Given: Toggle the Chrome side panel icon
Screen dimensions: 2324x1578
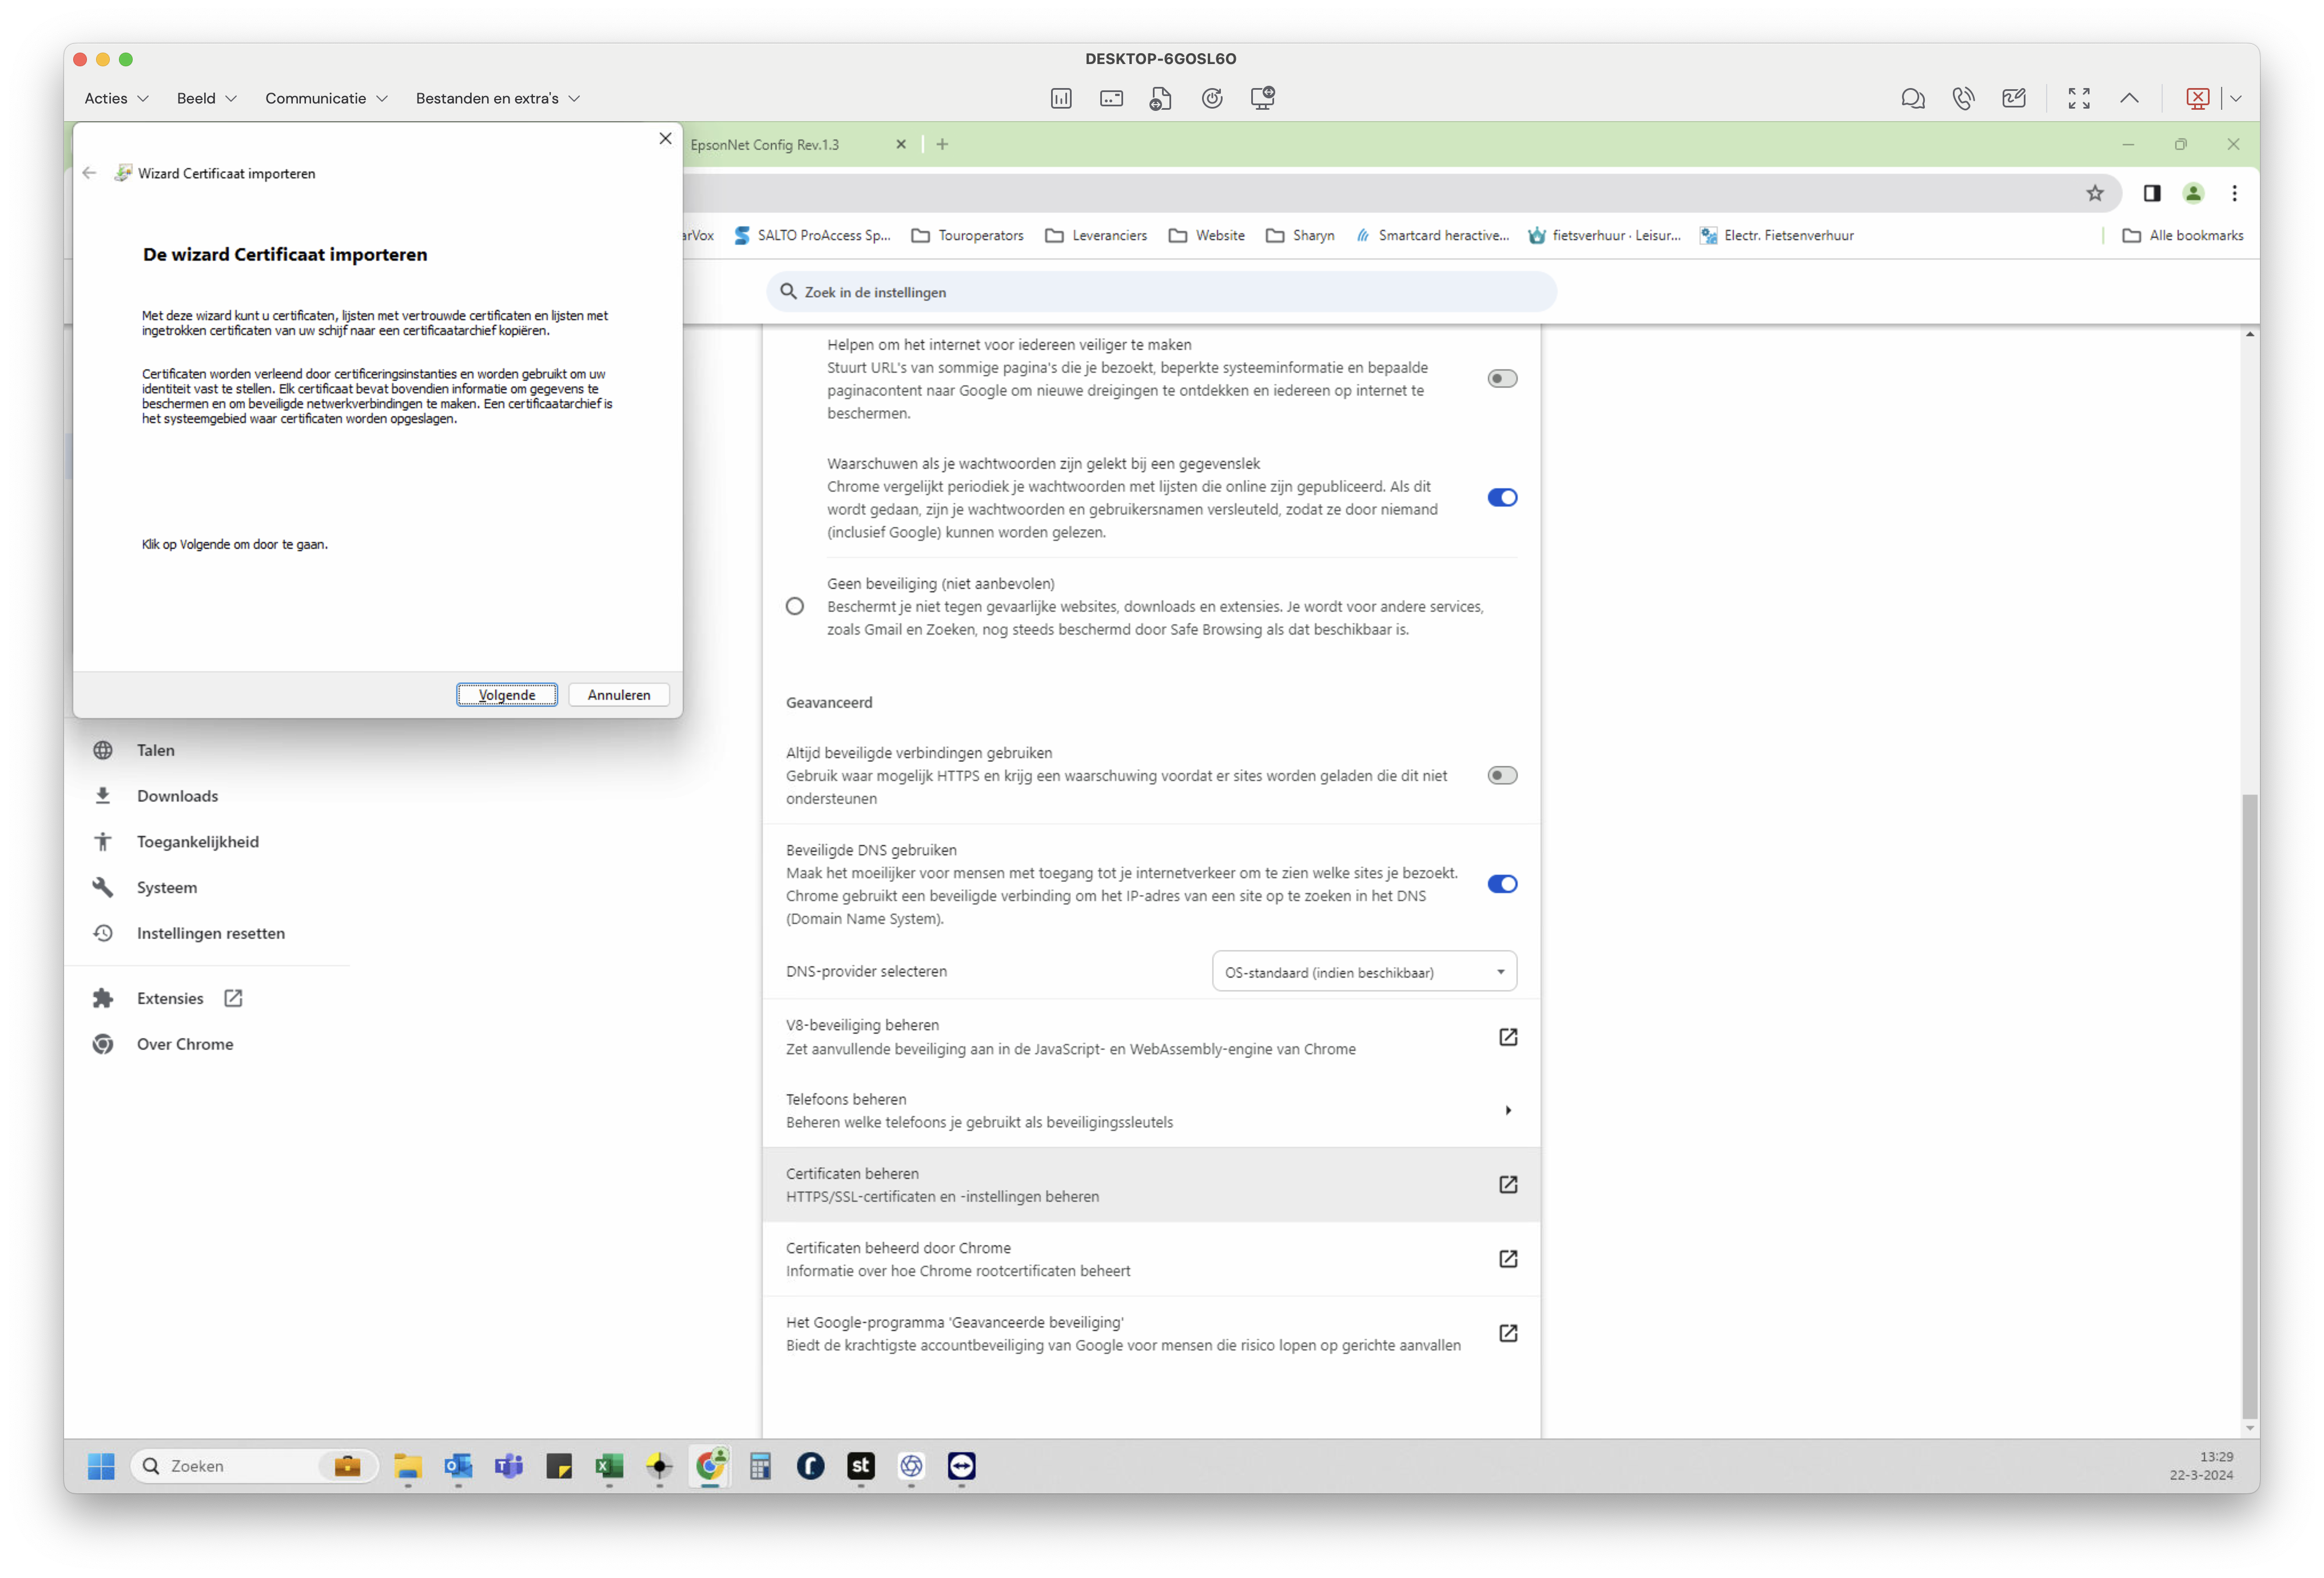Looking at the screenshot, I should tap(2152, 193).
